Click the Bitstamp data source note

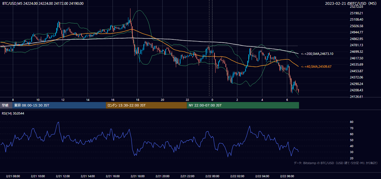[x=336, y=163]
